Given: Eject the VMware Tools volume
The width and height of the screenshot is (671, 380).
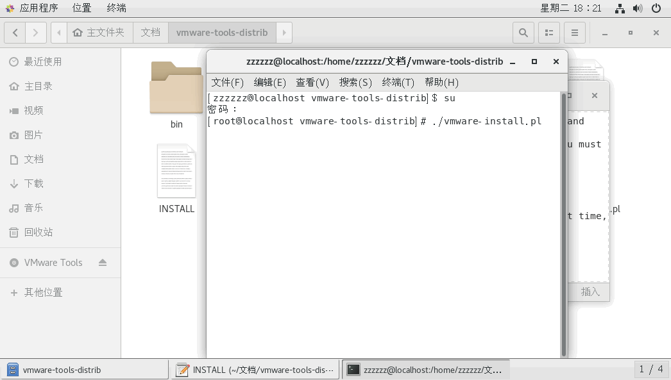Looking at the screenshot, I should [102, 263].
